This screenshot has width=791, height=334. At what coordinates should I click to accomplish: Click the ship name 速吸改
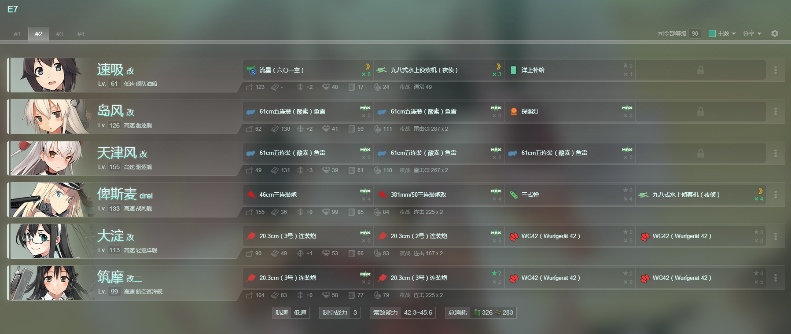pyautogui.click(x=116, y=70)
